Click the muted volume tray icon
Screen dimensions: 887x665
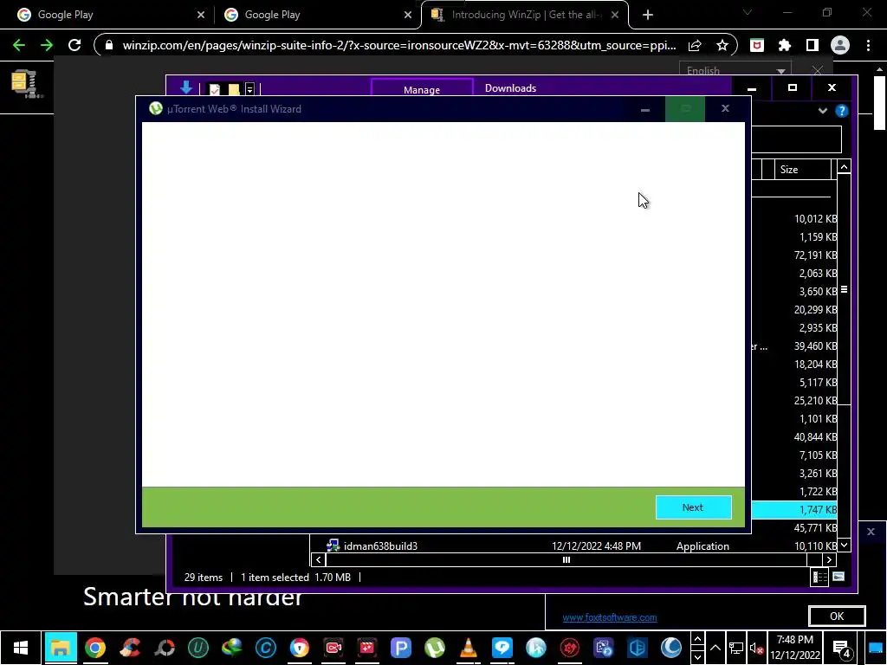click(x=757, y=649)
